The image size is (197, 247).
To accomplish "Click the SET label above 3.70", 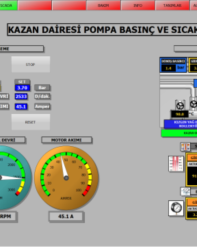I will [x=22, y=82].
